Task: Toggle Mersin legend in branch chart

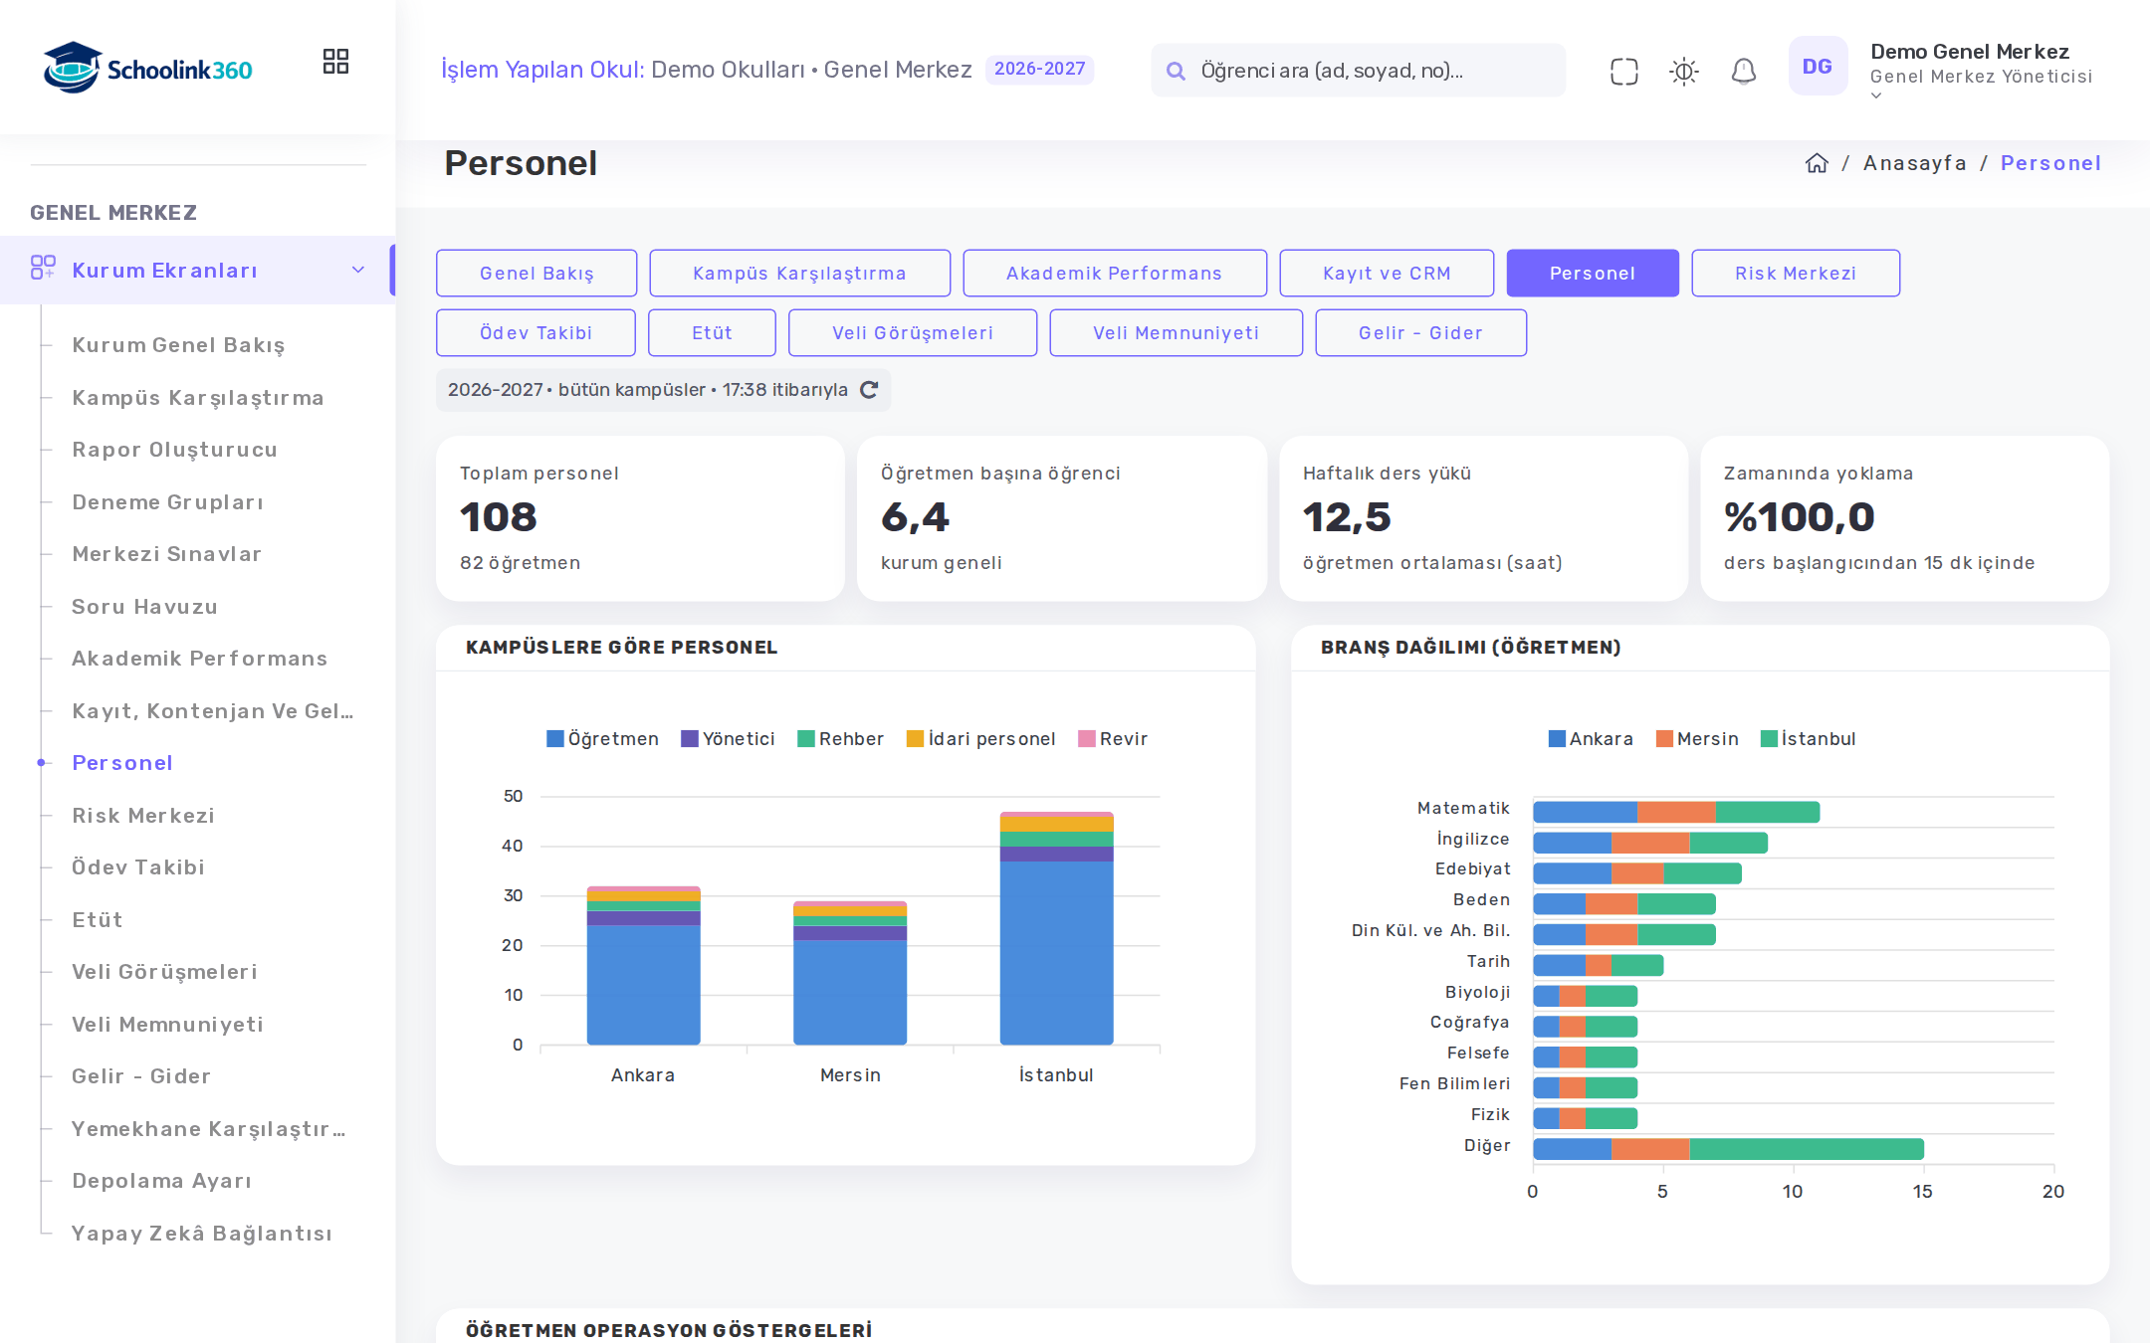Action: click(1697, 739)
